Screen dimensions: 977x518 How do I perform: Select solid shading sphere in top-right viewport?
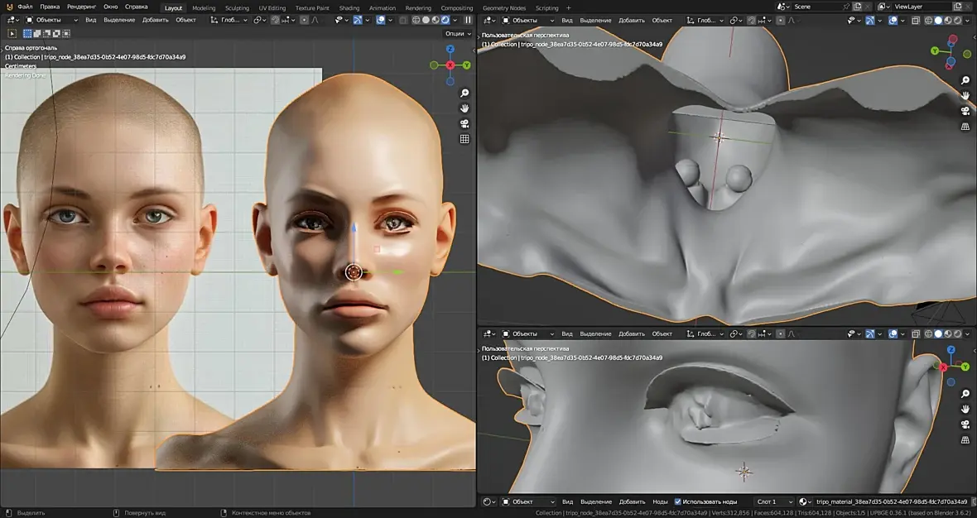(938, 20)
